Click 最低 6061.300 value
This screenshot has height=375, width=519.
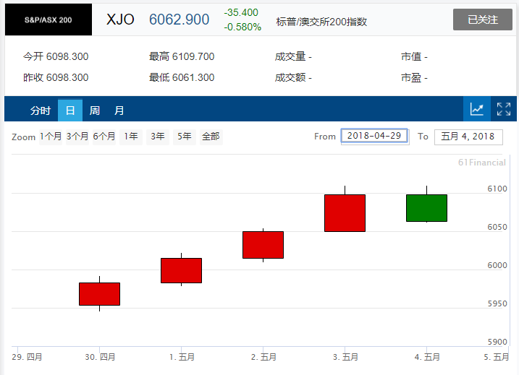[182, 77]
